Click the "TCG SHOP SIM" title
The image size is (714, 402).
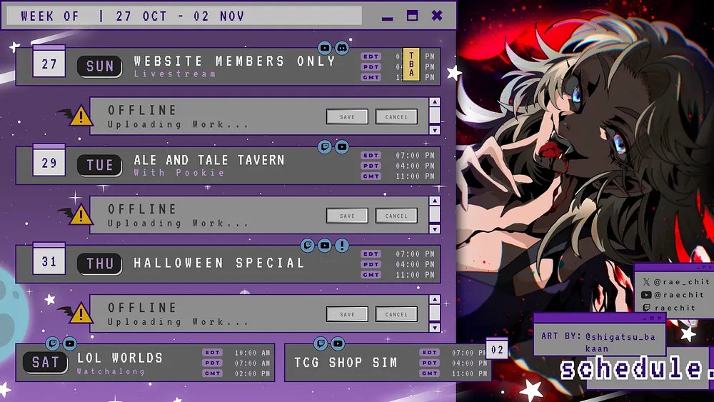pyautogui.click(x=346, y=363)
